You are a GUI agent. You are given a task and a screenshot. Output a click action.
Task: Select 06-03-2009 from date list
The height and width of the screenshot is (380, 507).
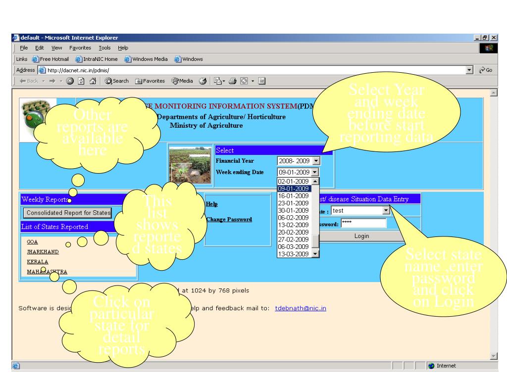point(294,246)
